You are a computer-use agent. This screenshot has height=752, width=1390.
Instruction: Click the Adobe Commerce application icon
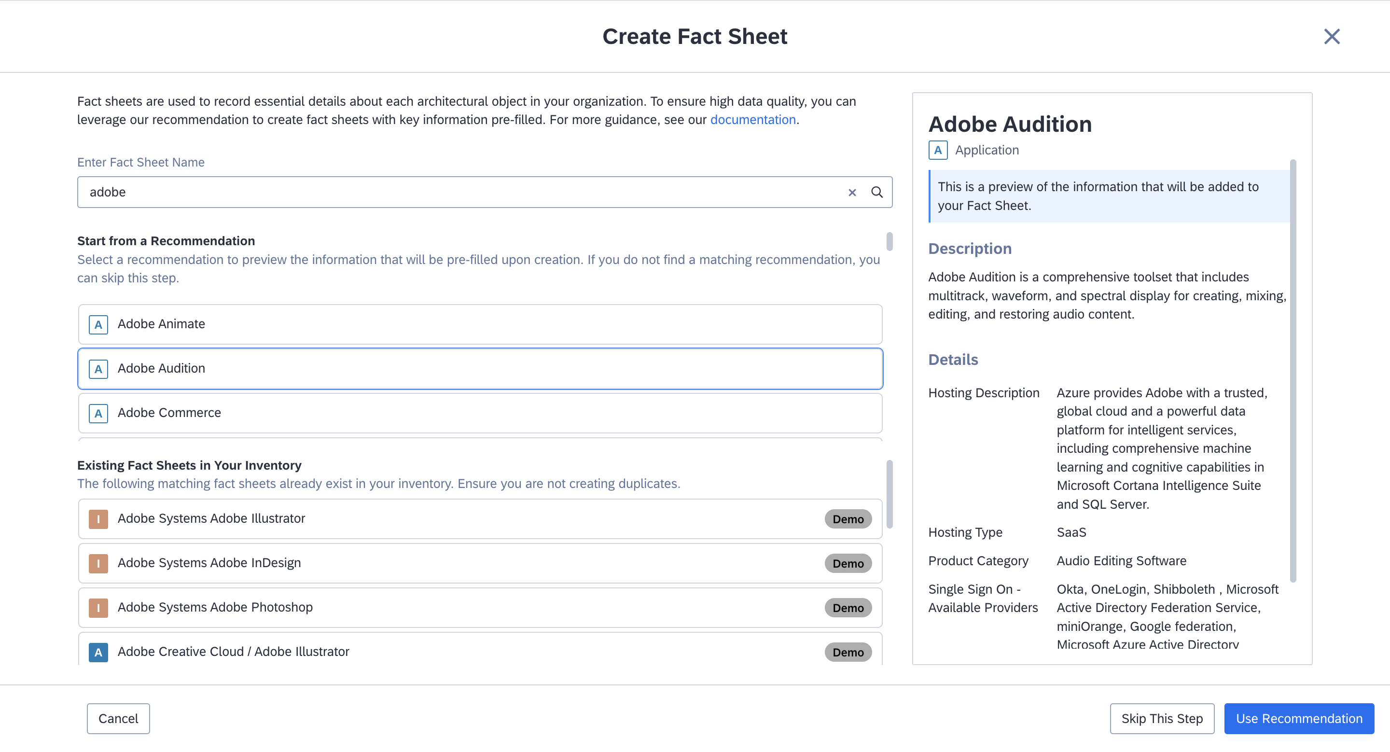click(98, 413)
